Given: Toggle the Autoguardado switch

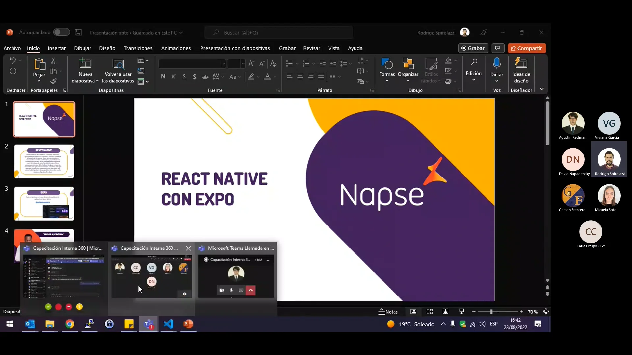Looking at the screenshot, I should coord(62,32).
